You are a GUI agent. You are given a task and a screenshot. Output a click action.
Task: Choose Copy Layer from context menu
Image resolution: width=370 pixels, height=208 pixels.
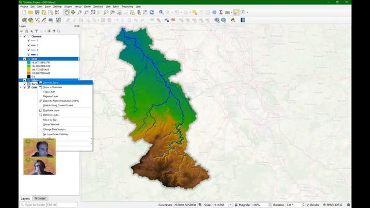coord(65,91)
